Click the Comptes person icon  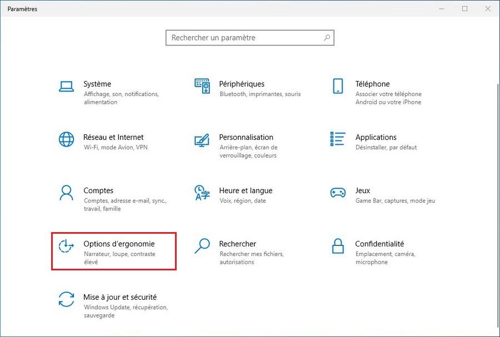tap(66, 193)
